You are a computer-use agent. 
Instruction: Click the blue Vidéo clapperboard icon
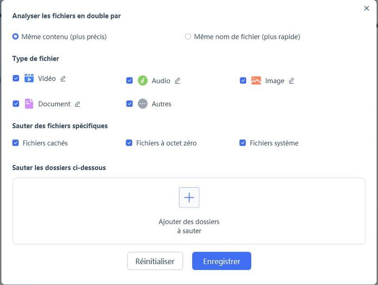click(29, 78)
